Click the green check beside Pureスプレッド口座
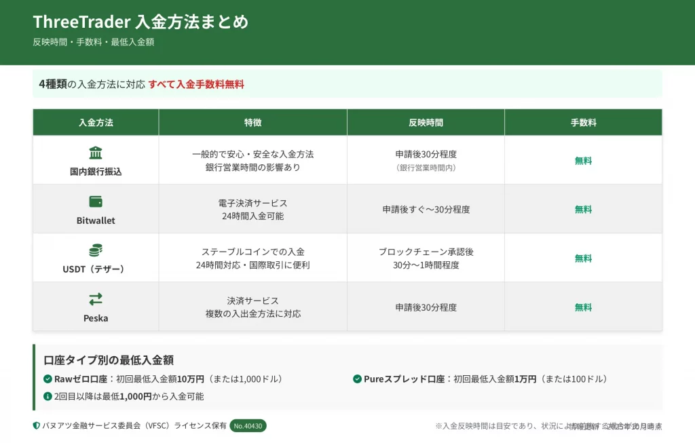This screenshot has width=695, height=443. coord(357,379)
